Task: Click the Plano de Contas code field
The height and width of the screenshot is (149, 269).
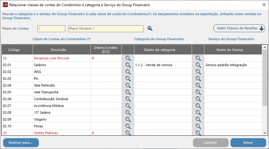Action: coord(51,29)
